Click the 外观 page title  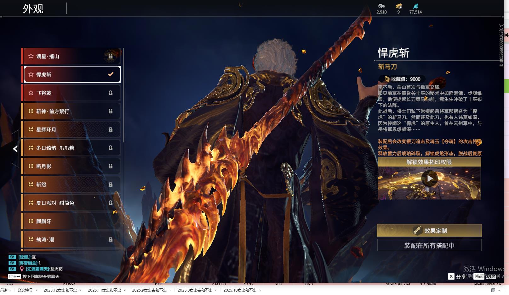pos(33,8)
